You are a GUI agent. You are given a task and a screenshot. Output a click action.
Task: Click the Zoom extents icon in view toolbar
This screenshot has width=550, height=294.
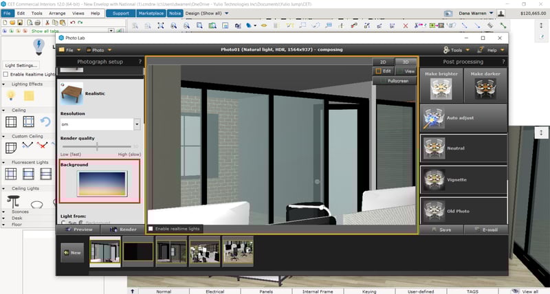coord(161,25)
